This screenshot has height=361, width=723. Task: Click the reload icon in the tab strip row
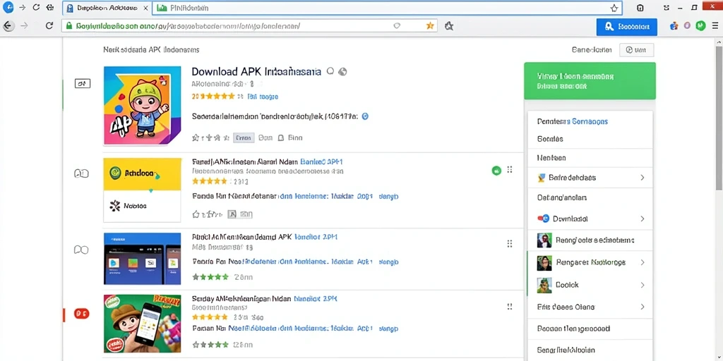click(x=35, y=8)
